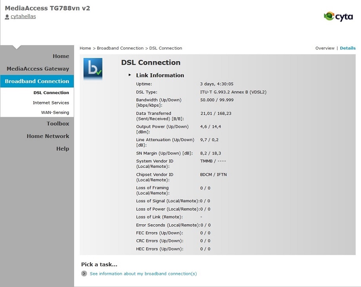The width and height of the screenshot is (361, 287).
Task: Go to Broadband Connection in the breadcrumb
Action: [x=120, y=48]
